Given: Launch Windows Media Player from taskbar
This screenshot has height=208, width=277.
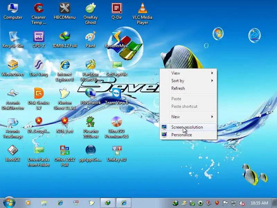Looking at the screenshot, I should (x=28, y=203).
